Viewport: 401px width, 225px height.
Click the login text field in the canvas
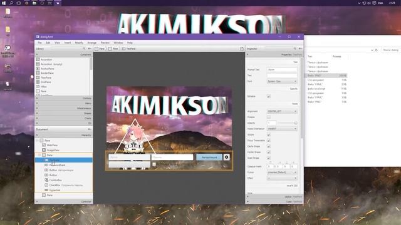(x=130, y=157)
